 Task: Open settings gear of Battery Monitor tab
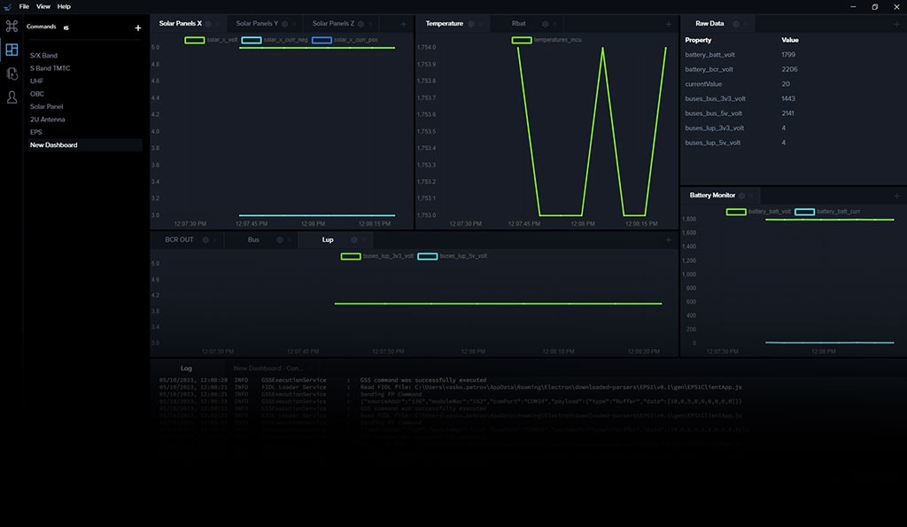pos(741,196)
